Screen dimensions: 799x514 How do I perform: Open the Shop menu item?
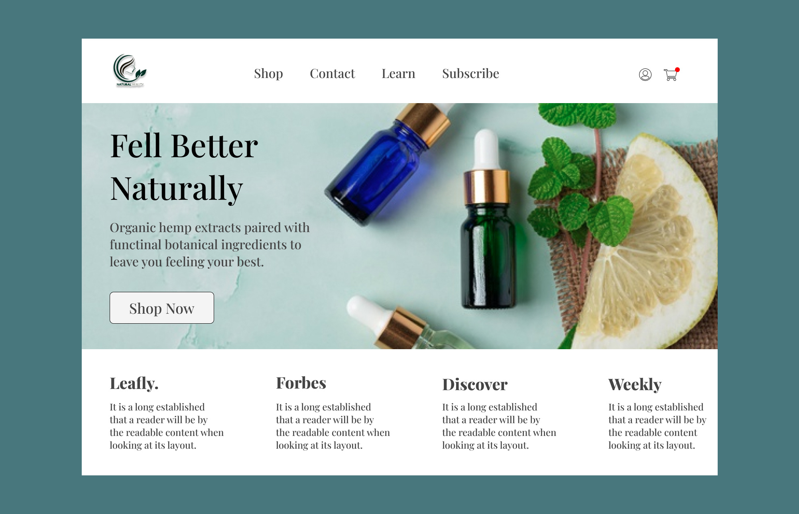click(x=268, y=74)
